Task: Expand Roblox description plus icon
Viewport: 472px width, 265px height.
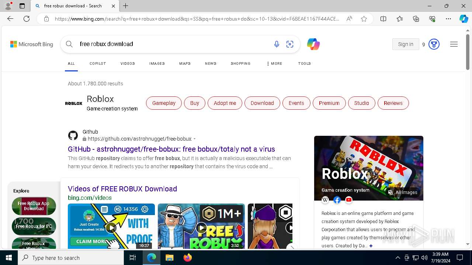Action: [x=371, y=246]
